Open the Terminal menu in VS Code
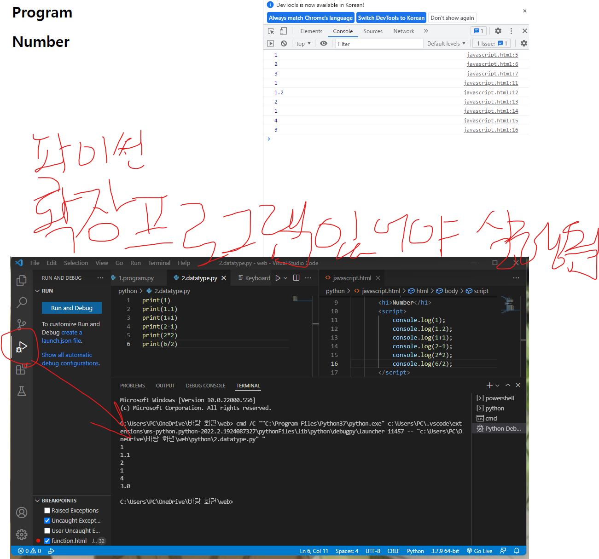 [x=159, y=263]
